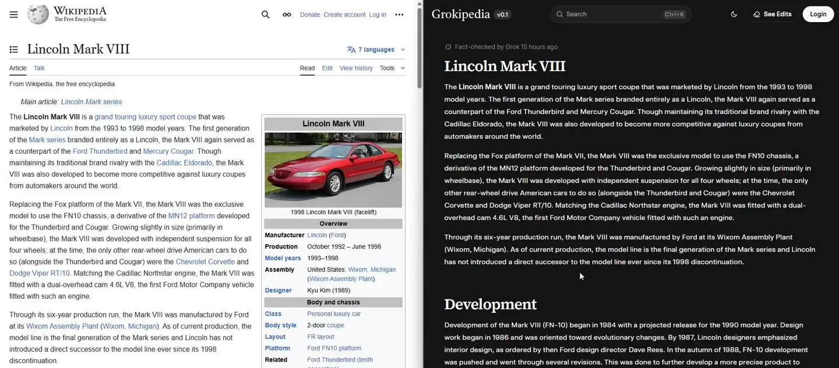Click the Wikipedia globe logo
The image size is (839, 368).
37,13
